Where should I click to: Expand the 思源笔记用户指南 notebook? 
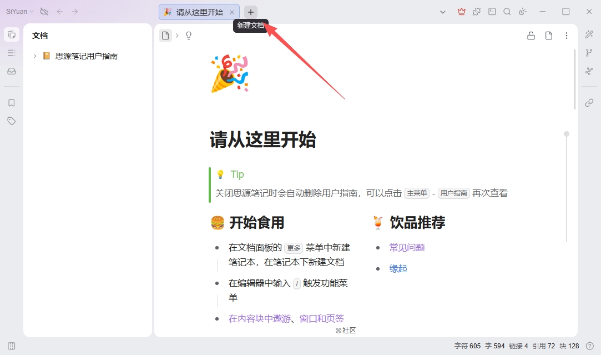point(35,56)
